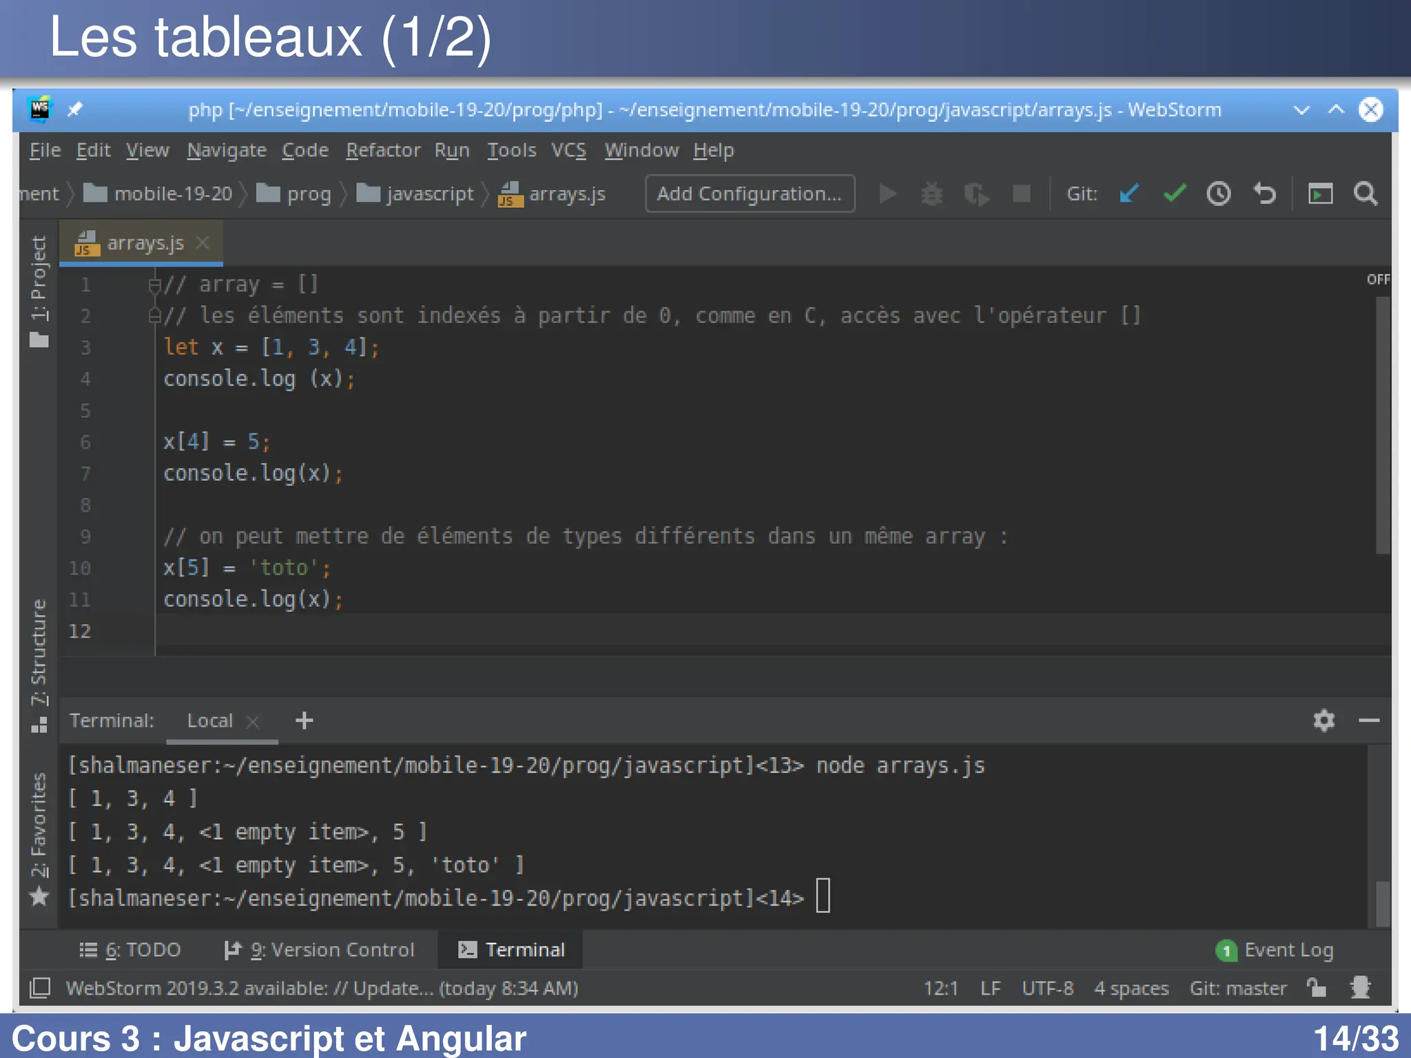1411x1058 pixels.
Task: Click the WebStorm logo in title bar
Action: click(40, 109)
